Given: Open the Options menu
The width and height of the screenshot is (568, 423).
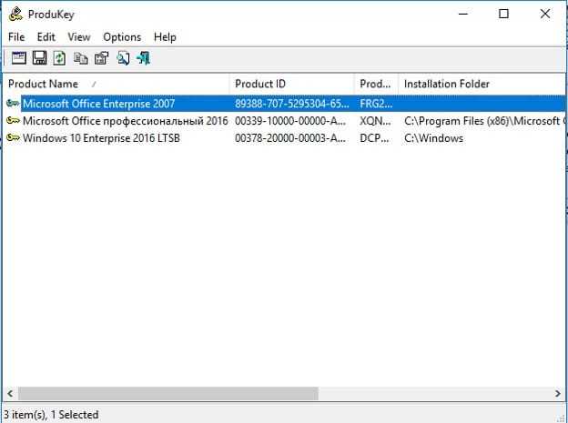Looking at the screenshot, I should click(122, 37).
